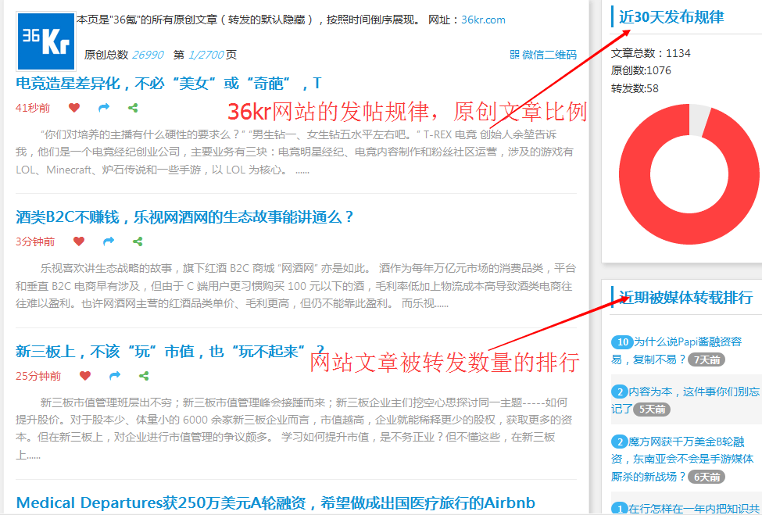
Task: Like the 41秒前 article with heart icon
Action: pyautogui.click(x=74, y=108)
